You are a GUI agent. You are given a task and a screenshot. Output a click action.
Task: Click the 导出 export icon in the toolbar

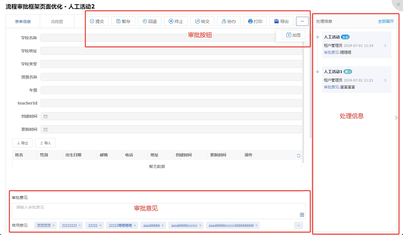277,21
